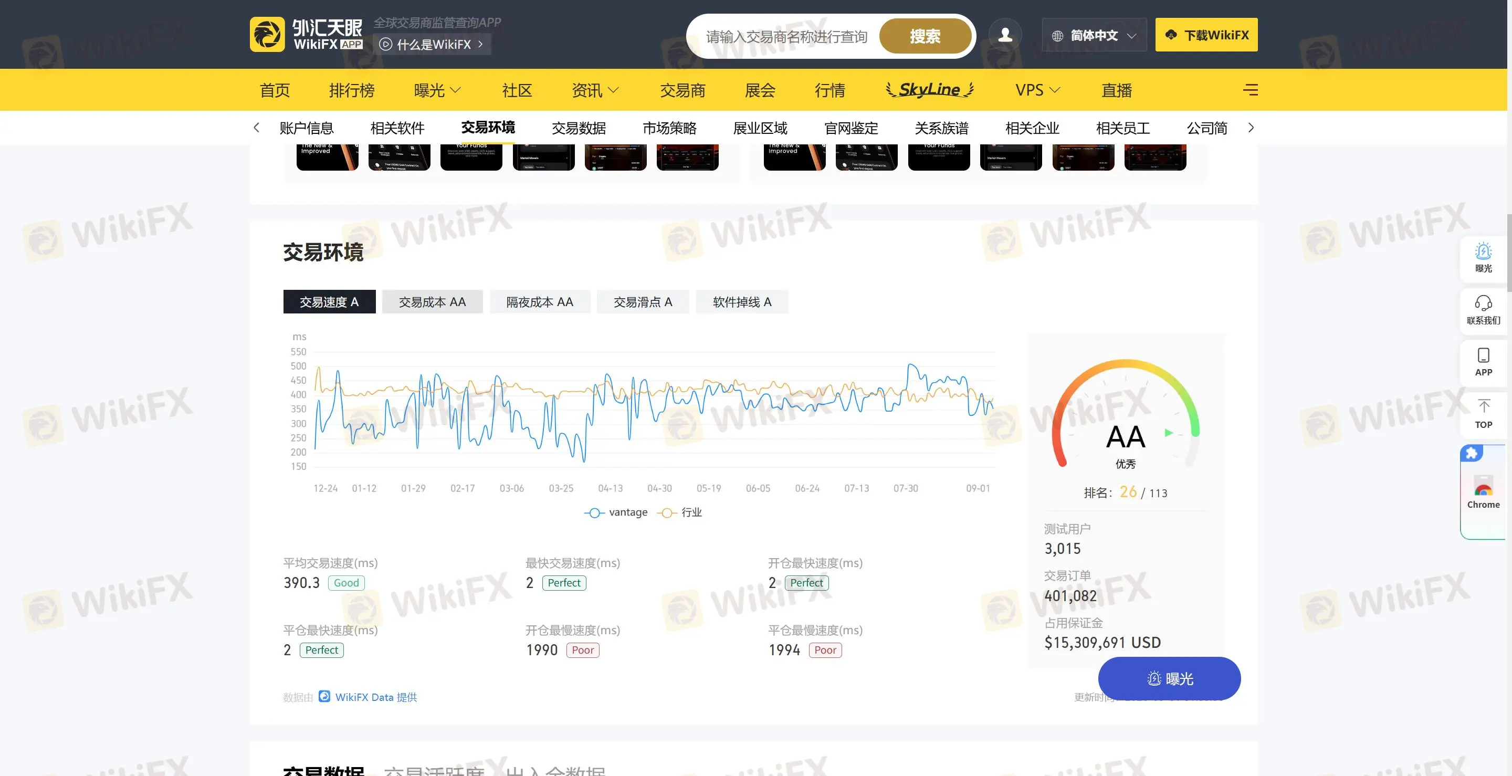1512x776 pixels.
Task: Select the 交易滑点 A tab
Action: click(x=643, y=302)
